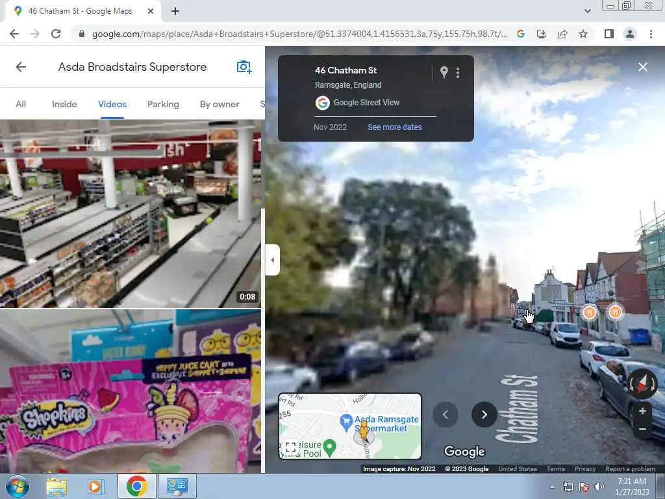Click browser Forward arrow
Screen dimensions: 665x499
[x=35, y=34]
